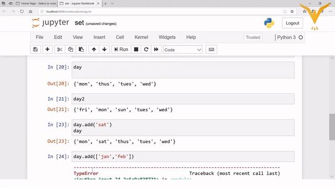Screen dimensions: 335x188
Task: Click the kernel idle circle indicator
Action: pyautogui.click(x=300, y=37)
